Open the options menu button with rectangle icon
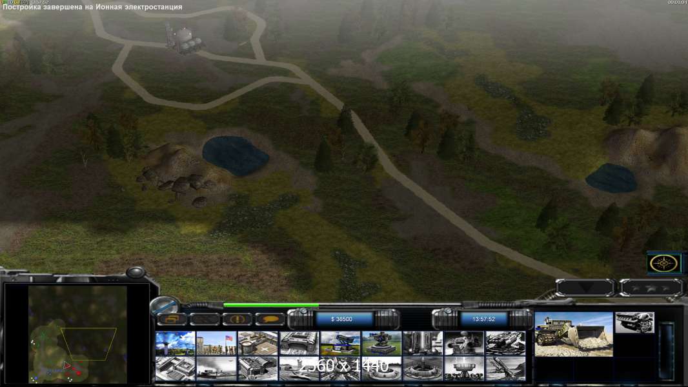The height and width of the screenshot is (387, 688). click(x=172, y=319)
